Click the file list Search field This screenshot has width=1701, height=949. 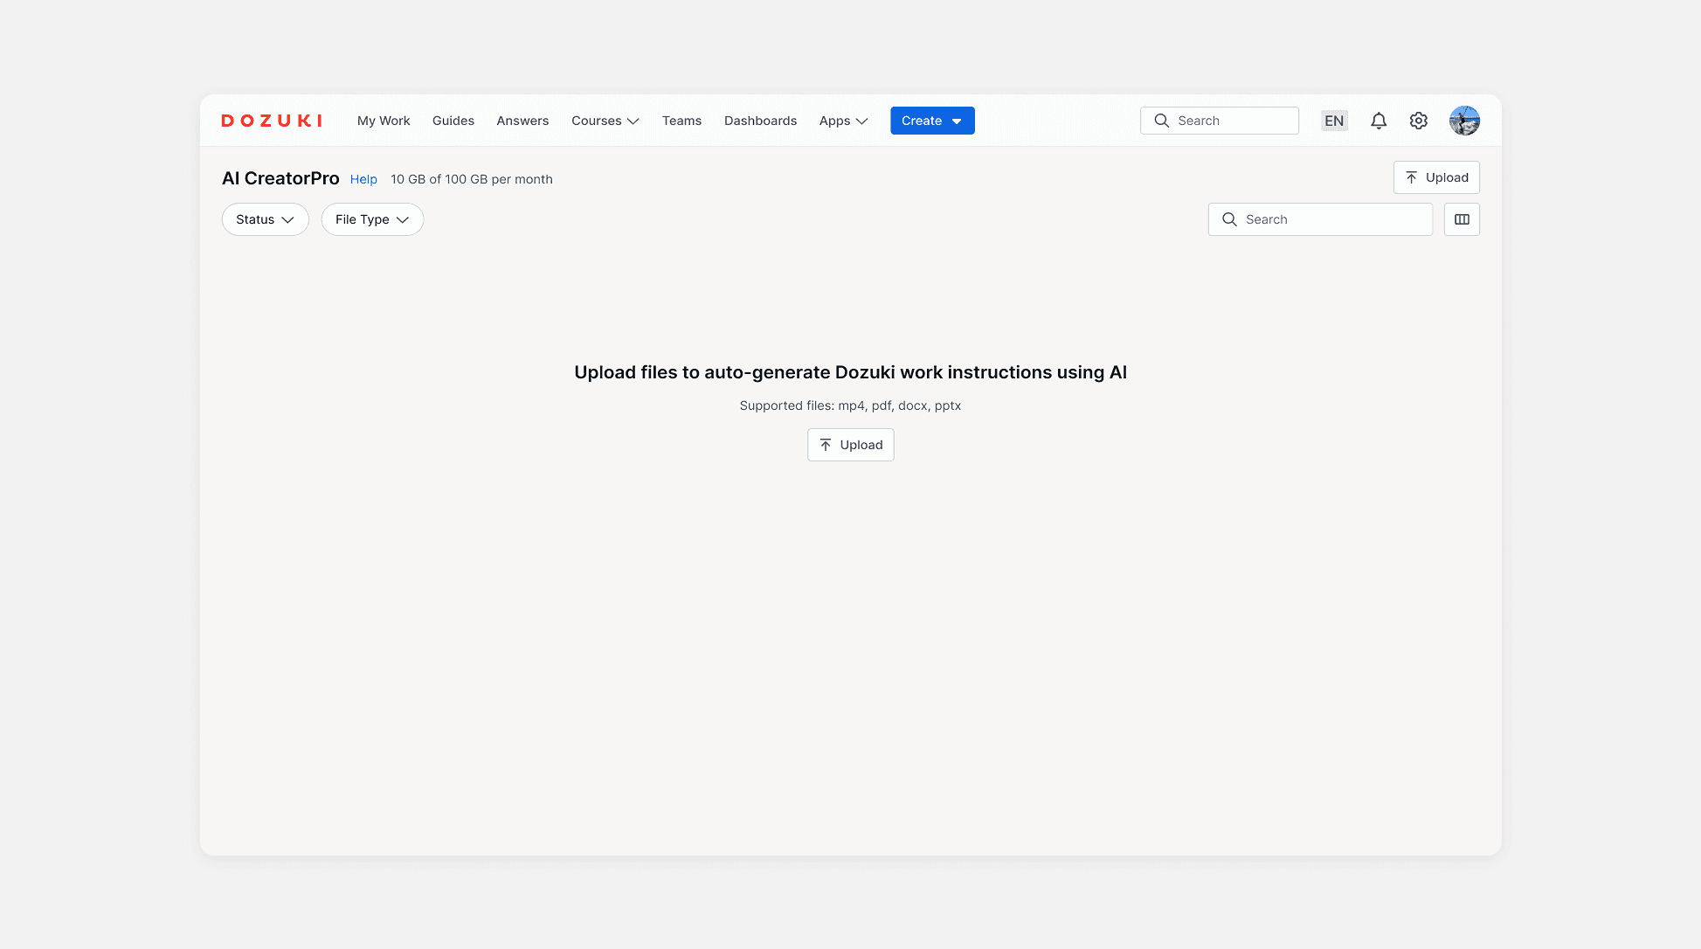coord(1320,219)
